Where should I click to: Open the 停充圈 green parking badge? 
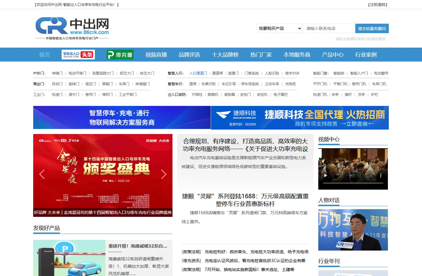click(x=120, y=55)
